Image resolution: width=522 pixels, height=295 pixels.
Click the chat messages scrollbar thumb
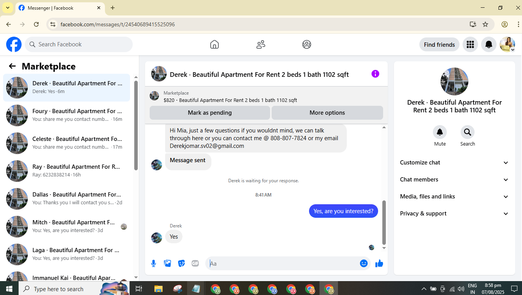pos(384,222)
